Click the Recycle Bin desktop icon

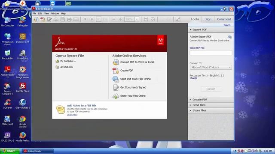[7, 54]
